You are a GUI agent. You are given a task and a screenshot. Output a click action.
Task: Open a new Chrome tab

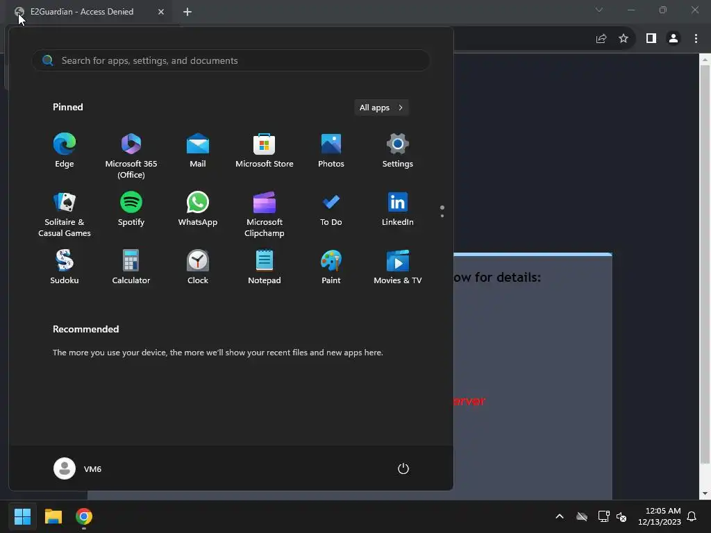coord(187,12)
